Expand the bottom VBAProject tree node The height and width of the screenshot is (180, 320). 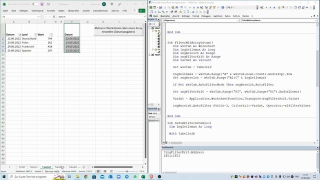150,55
